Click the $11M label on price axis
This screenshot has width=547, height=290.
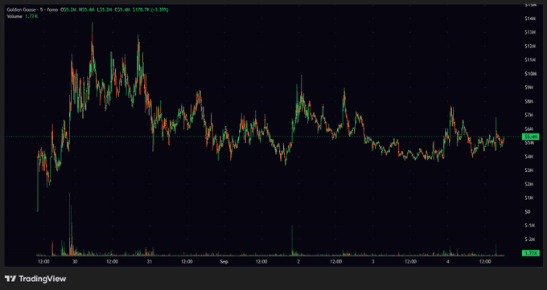530,59
